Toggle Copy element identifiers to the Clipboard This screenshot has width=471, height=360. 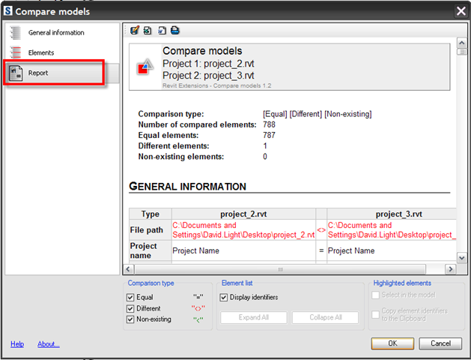(x=375, y=314)
